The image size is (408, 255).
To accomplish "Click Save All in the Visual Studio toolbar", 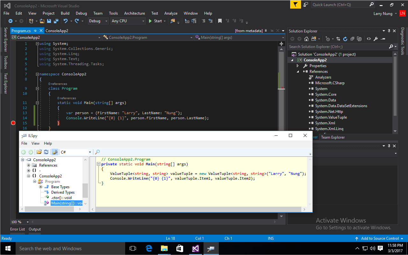I will tap(56, 21).
